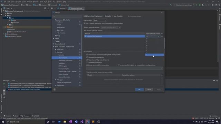The image size is (221, 124).
Task: Select the highlighted bottom version in dropdown list
Action: (x=154, y=55)
